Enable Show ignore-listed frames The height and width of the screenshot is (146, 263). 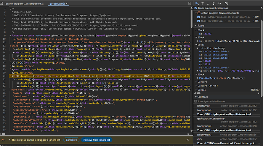coord(196,101)
